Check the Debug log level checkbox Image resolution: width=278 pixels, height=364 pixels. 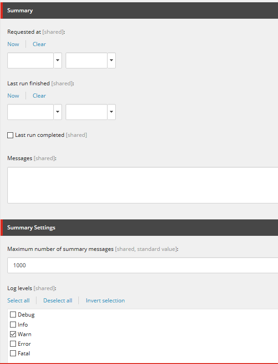[13, 315]
